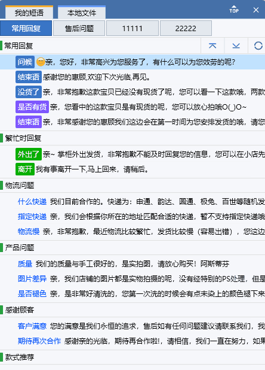Select the green 离开 tag
The image size is (265, 370).
coord(25,169)
